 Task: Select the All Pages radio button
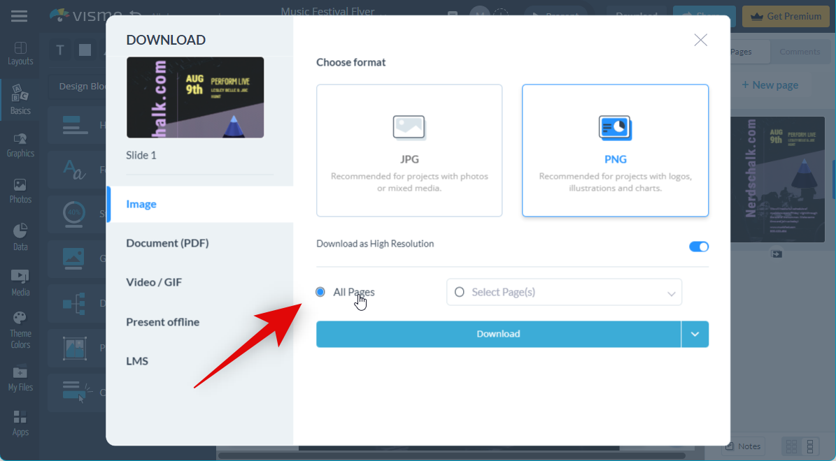[320, 292]
